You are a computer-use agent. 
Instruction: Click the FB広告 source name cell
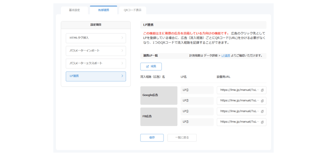pyautogui.click(x=159, y=116)
